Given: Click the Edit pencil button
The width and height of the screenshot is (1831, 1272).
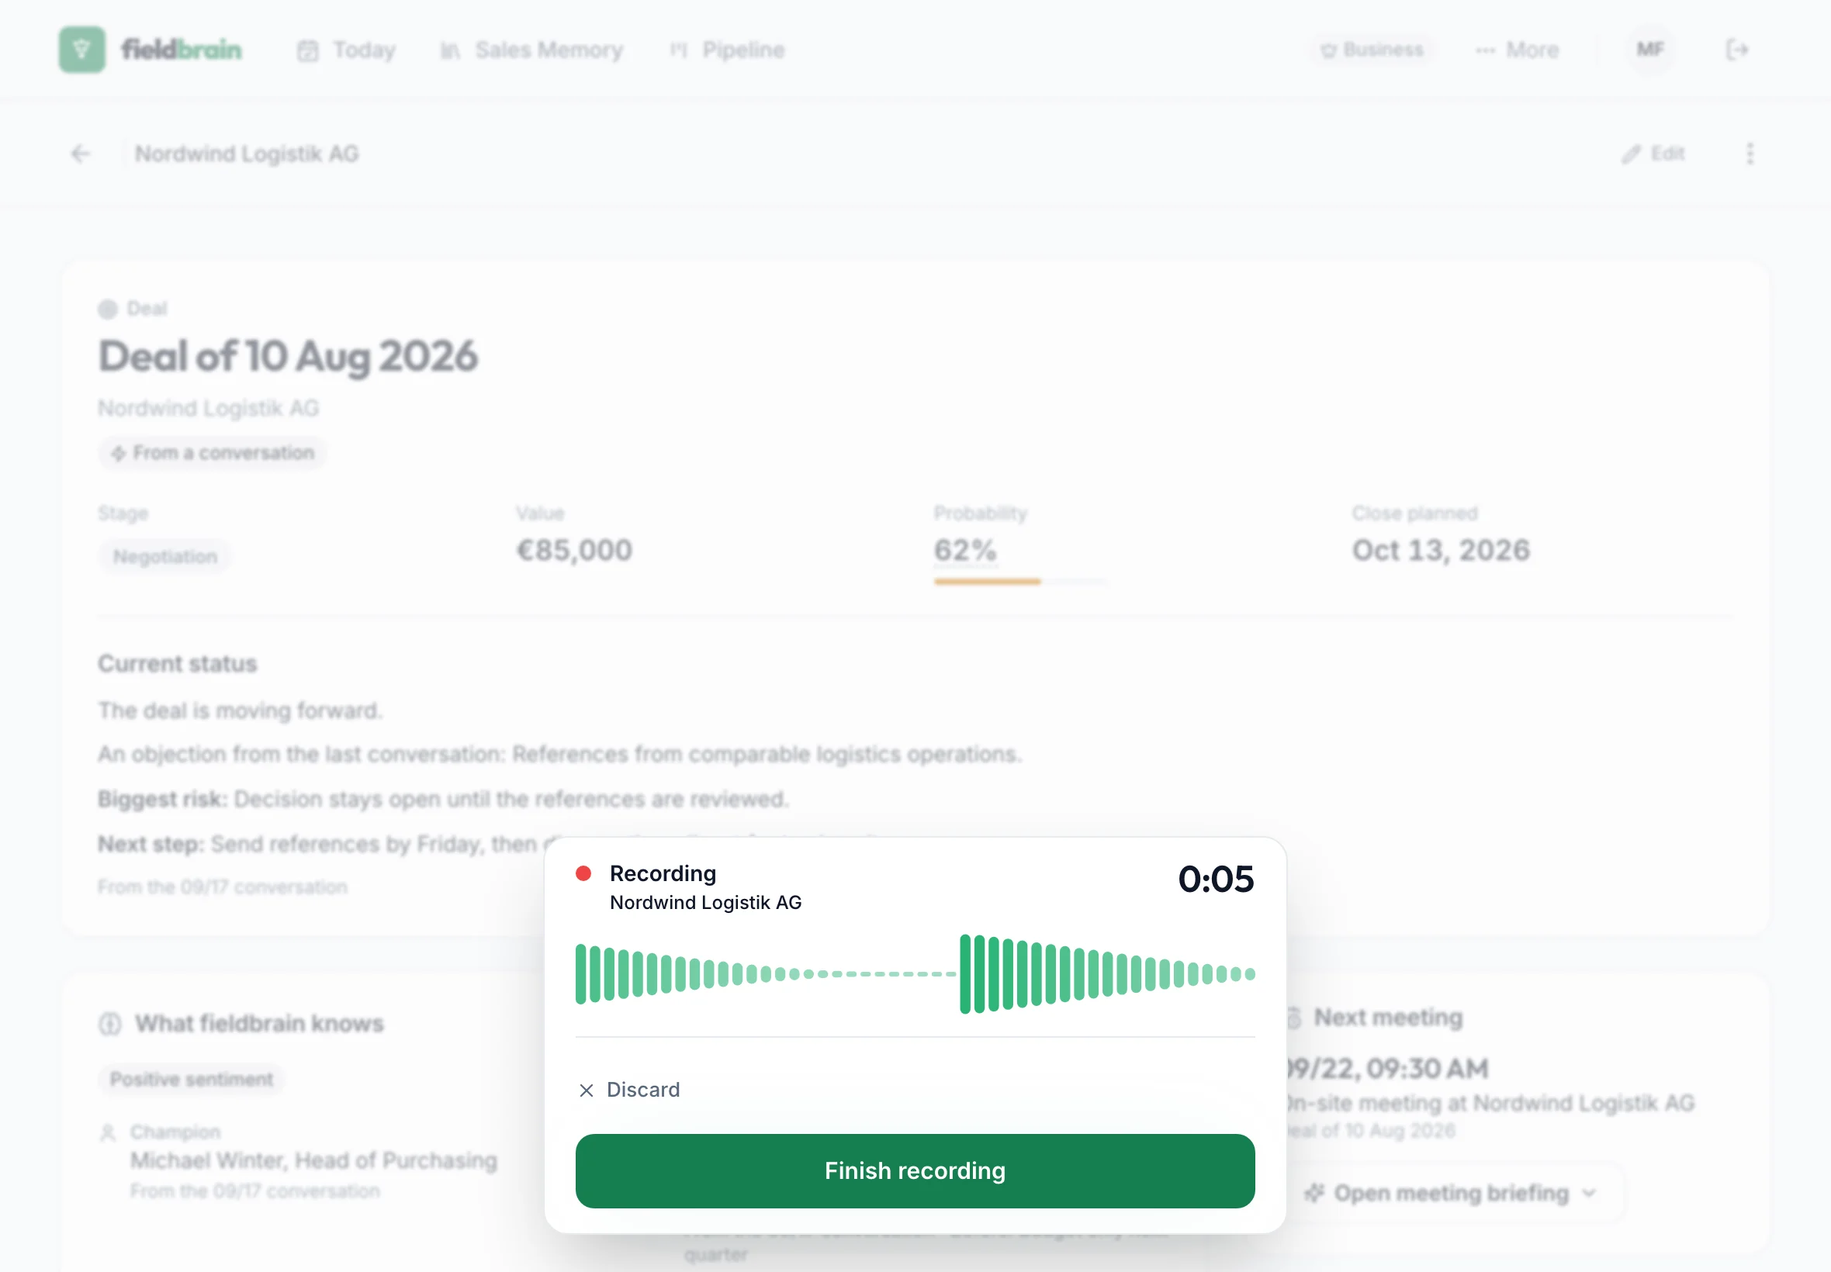Looking at the screenshot, I should [x=1653, y=153].
